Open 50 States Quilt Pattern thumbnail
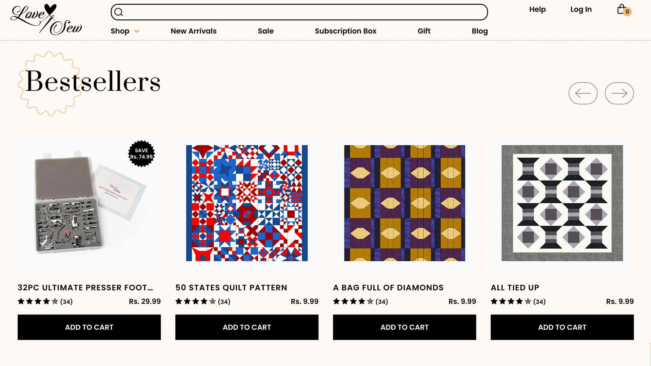Screen dimensions: 651x366 click(247, 203)
